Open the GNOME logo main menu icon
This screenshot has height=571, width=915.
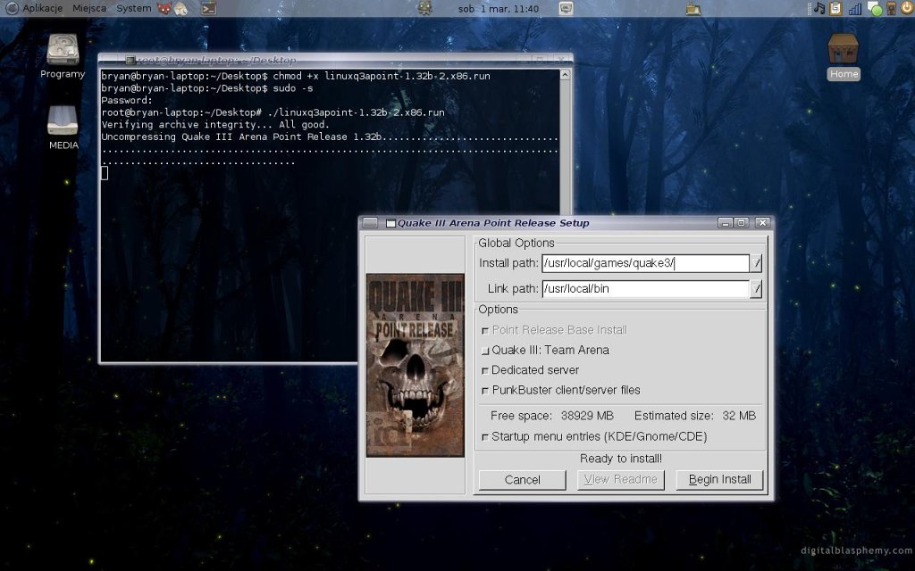(x=11, y=8)
